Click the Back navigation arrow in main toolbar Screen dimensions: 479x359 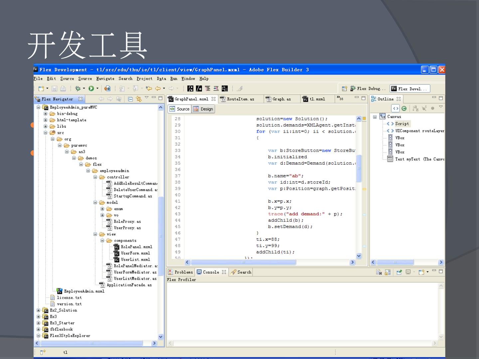[158, 88]
